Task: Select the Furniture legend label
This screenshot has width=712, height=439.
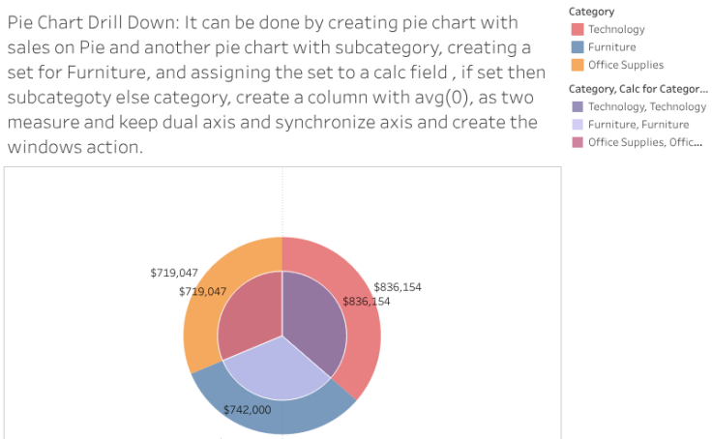Action: 611,46
